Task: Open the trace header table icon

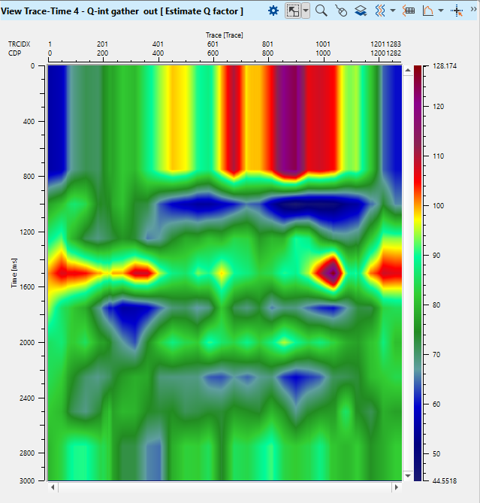Action: [409, 11]
